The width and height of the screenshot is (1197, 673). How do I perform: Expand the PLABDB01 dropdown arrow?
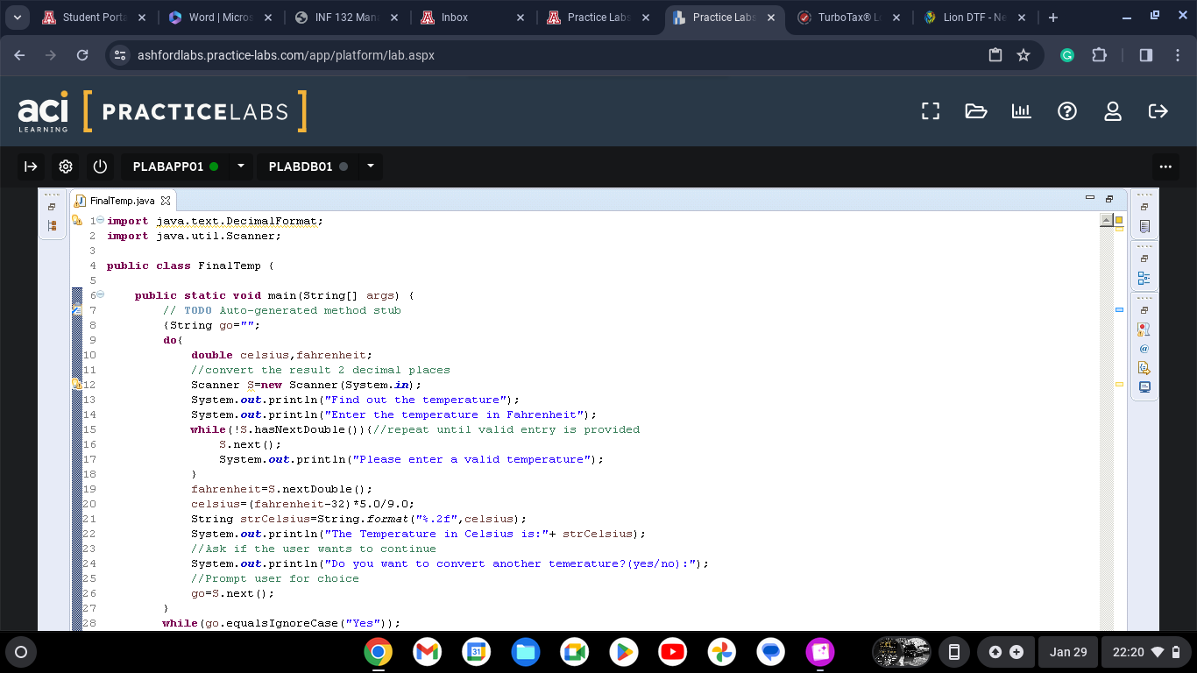pos(371,166)
